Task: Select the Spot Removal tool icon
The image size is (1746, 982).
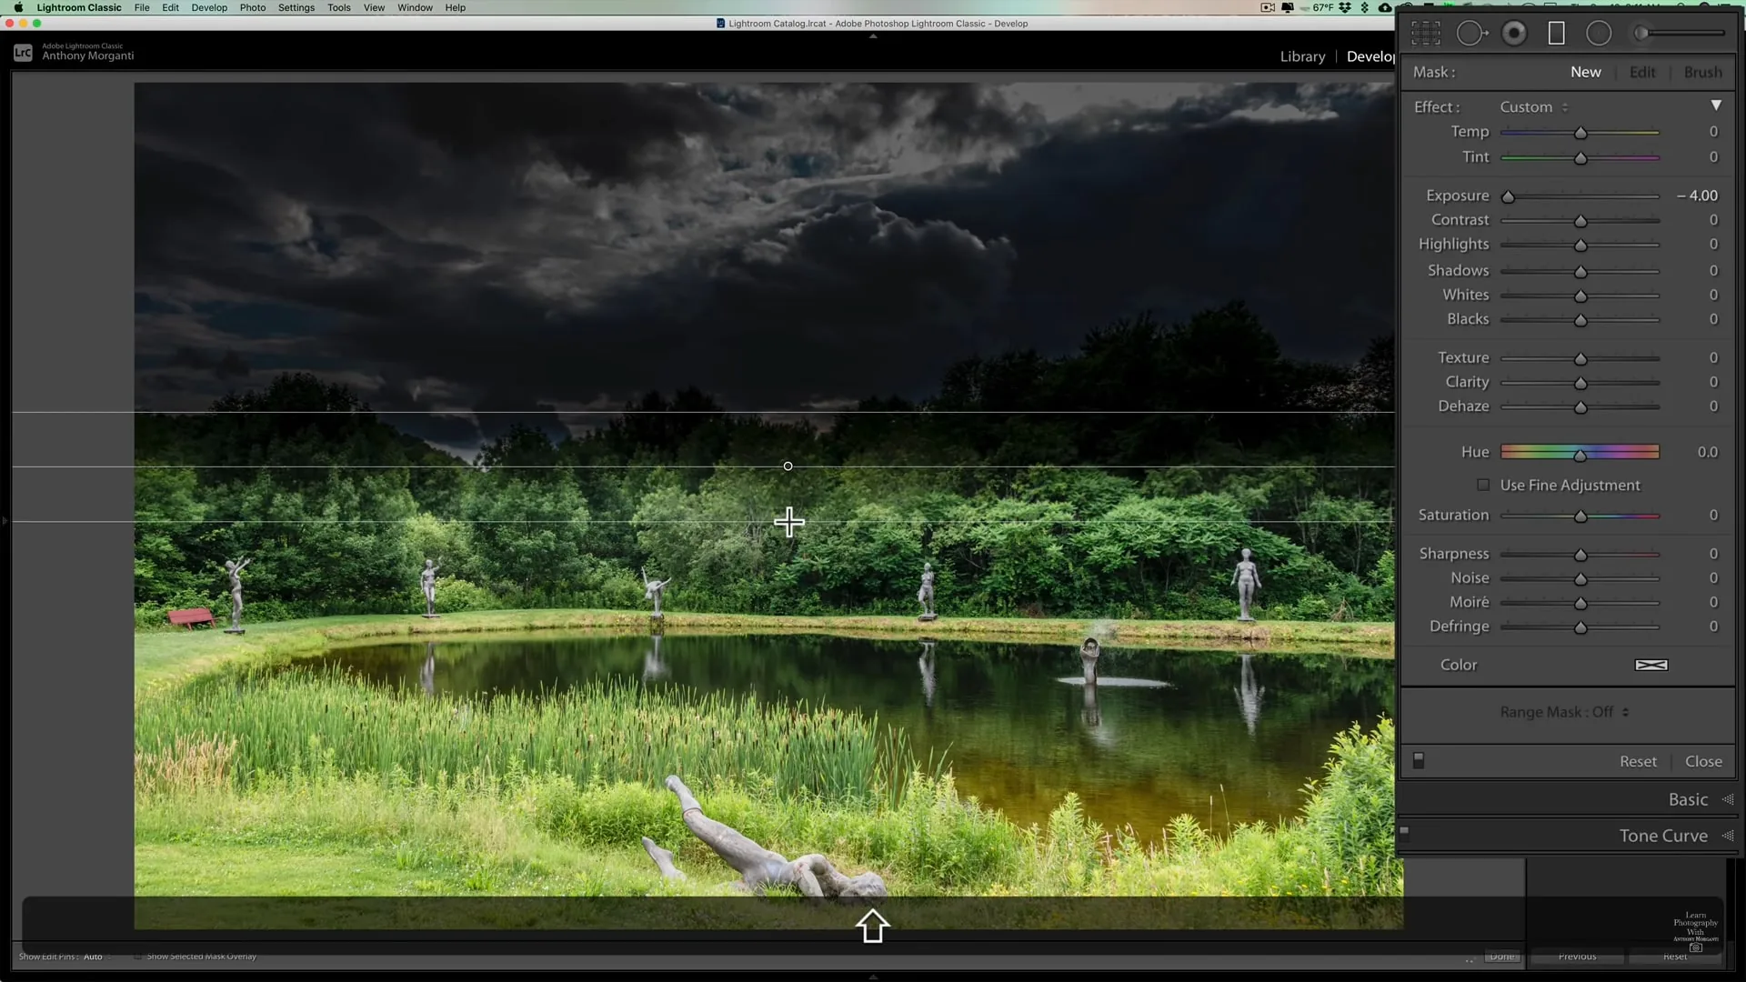Action: click(1471, 34)
